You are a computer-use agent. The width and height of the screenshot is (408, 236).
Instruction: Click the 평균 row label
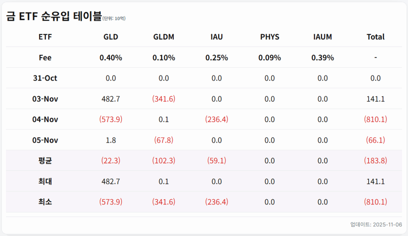pos(45,161)
